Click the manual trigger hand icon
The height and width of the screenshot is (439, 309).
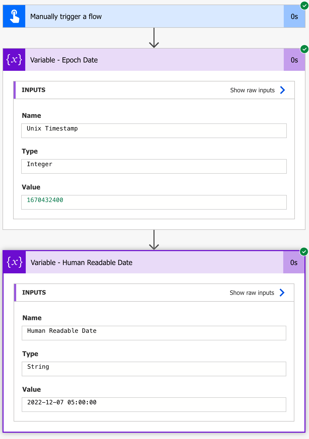point(14,16)
